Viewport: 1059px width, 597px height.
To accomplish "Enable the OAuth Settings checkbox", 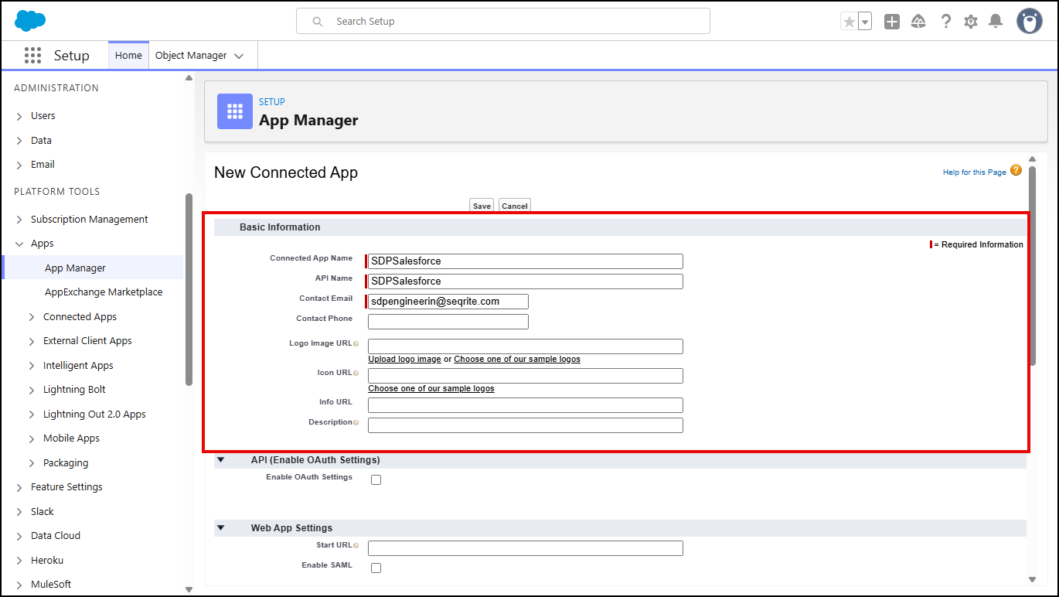I will 376,479.
